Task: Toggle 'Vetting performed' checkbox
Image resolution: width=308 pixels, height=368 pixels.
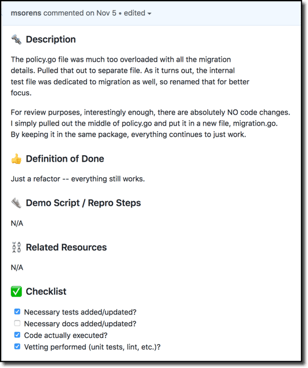Action: click(17, 346)
